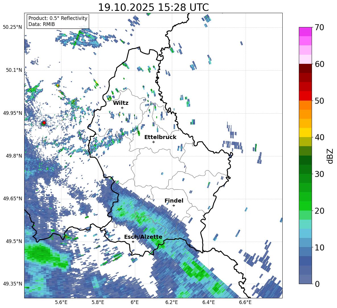Click the 6.2°E longitude label
This screenshot has width=337, height=308.
click(172, 302)
